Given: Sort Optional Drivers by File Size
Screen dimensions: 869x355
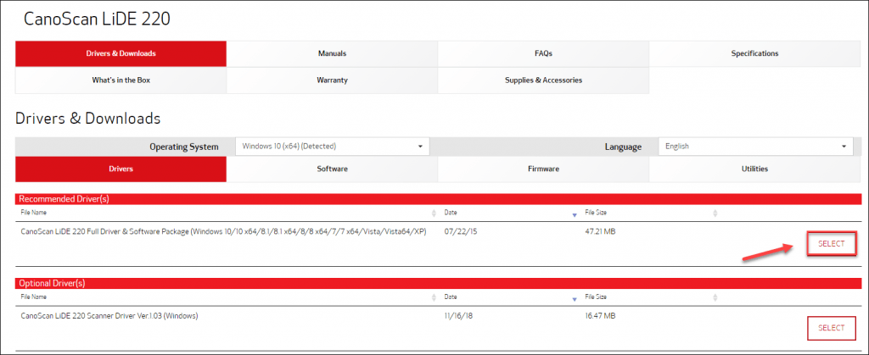Looking at the screenshot, I should tap(715, 297).
